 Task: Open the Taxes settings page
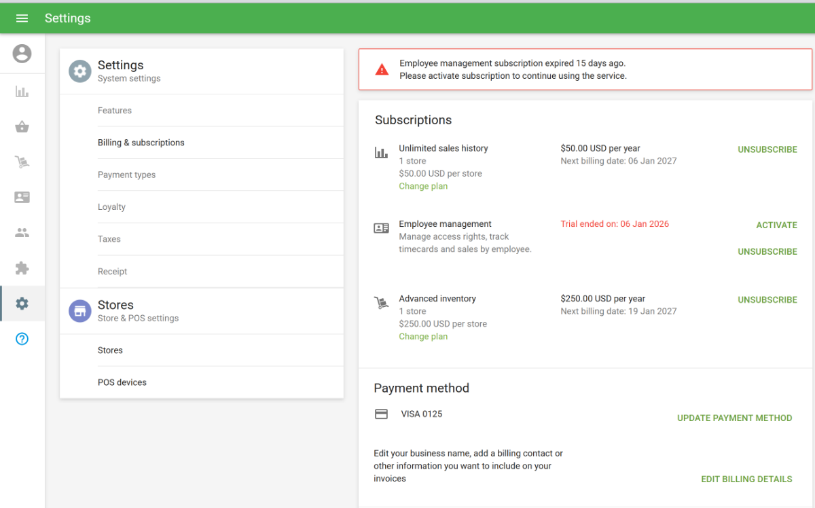point(109,239)
